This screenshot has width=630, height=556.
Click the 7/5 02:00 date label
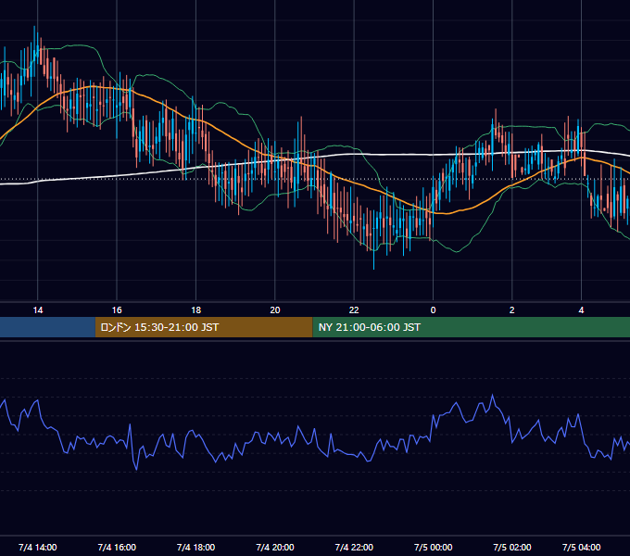pos(511,547)
